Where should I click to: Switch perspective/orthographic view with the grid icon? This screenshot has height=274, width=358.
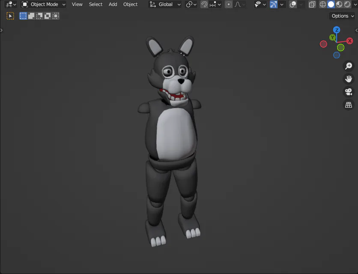[x=349, y=105]
